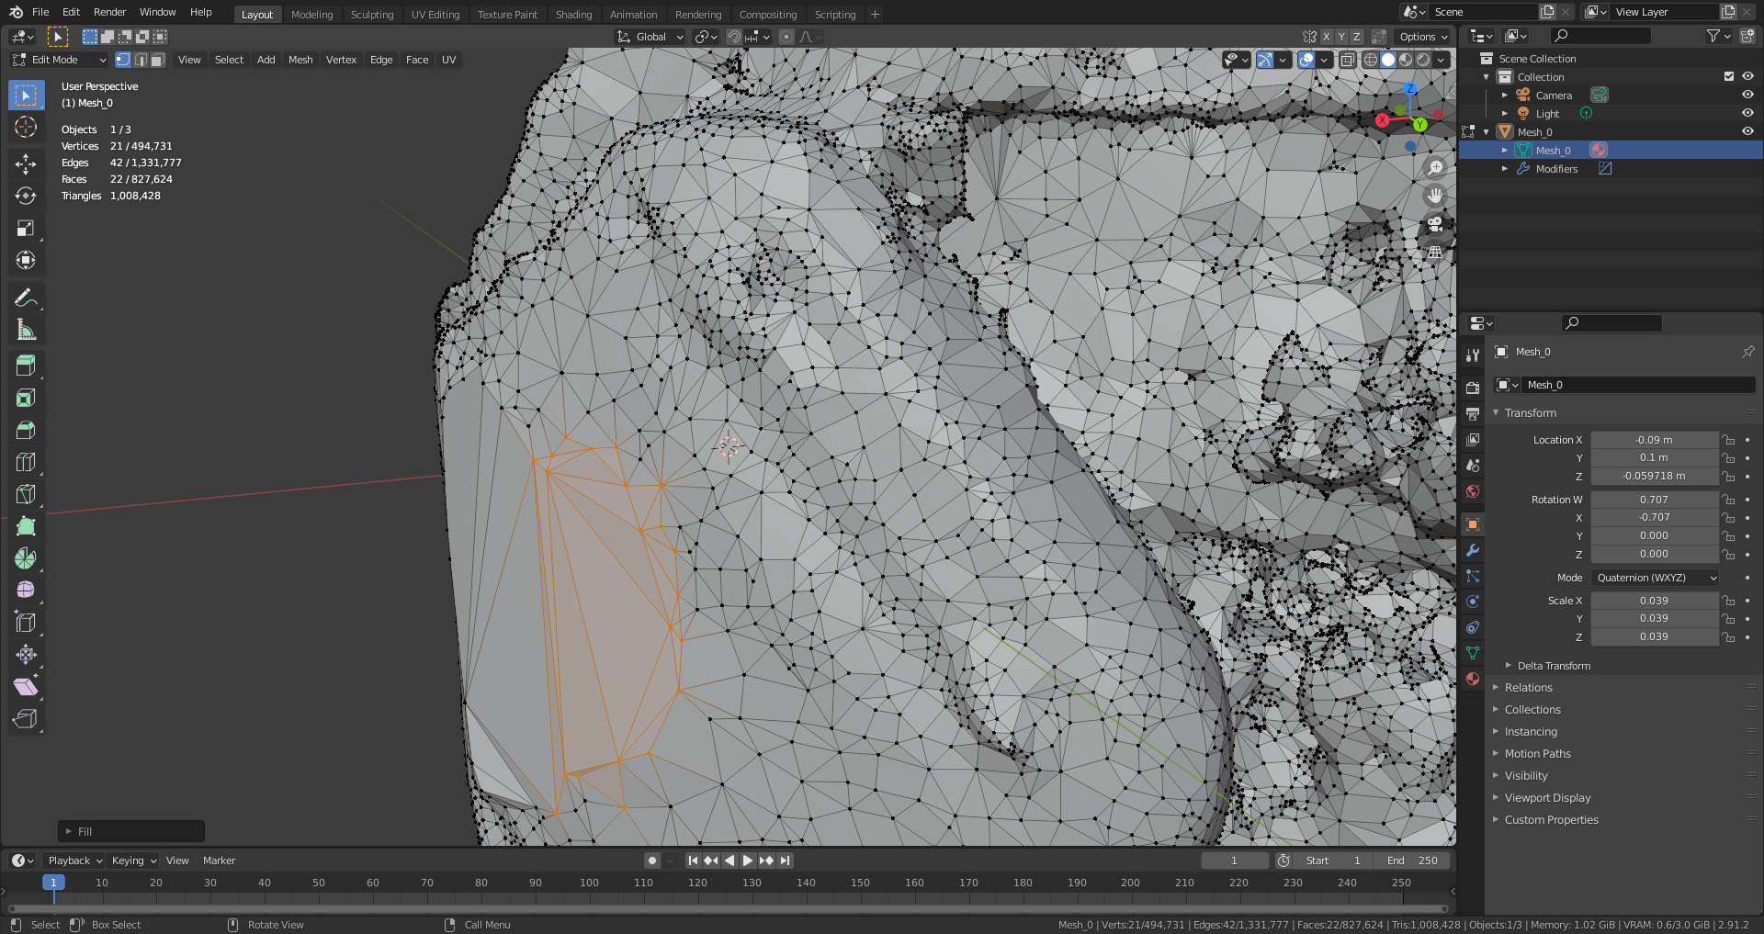The image size is (1764, 934).
Task: Select the Knife tool
Action: 26,494
